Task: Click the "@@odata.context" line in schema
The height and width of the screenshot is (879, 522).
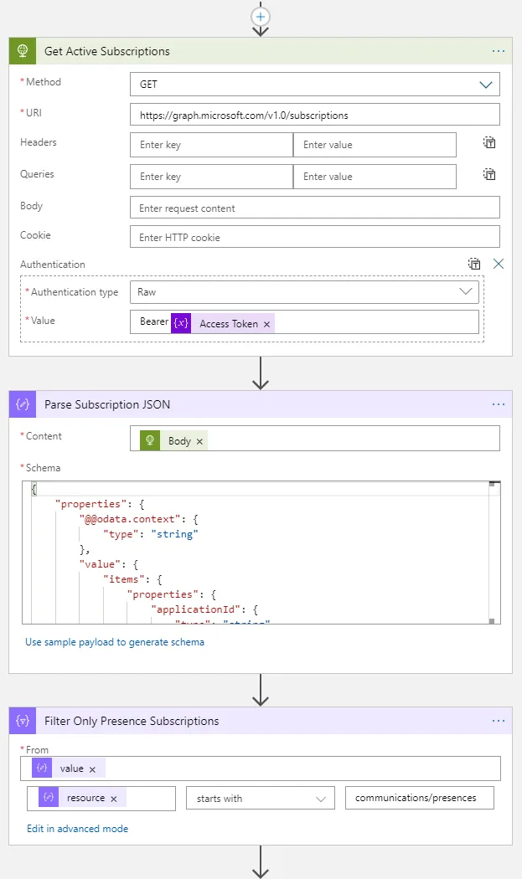Action: tap(138, 519)
